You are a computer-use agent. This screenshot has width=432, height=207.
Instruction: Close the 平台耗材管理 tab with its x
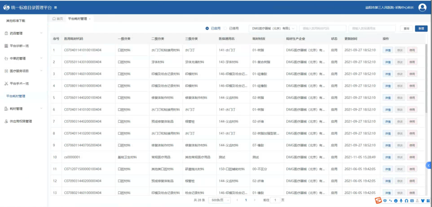tap(90, 19)
